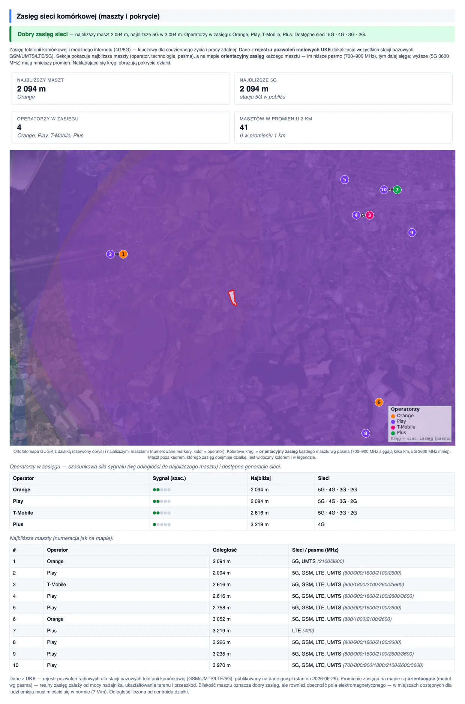Click 'Masztów w promieniu 3 km' card

tap(343, 127)
